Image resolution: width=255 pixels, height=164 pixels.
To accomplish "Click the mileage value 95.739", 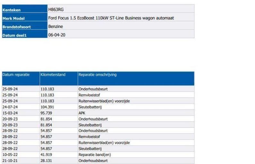I will pyautogui.click(x=46, y=113).
